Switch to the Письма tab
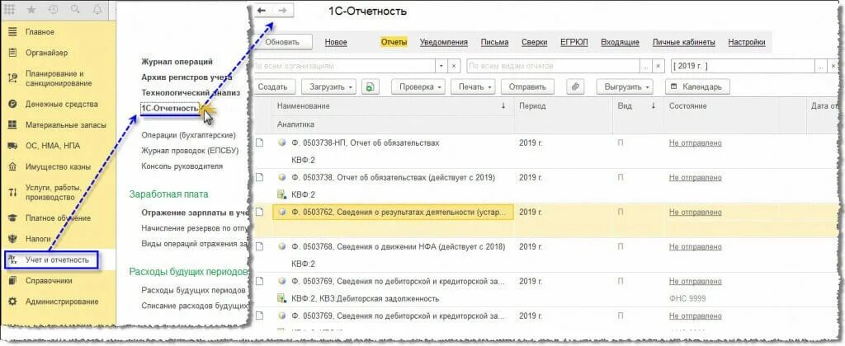The width and height of the screenshot is (845, 346). tap(495, 42)
